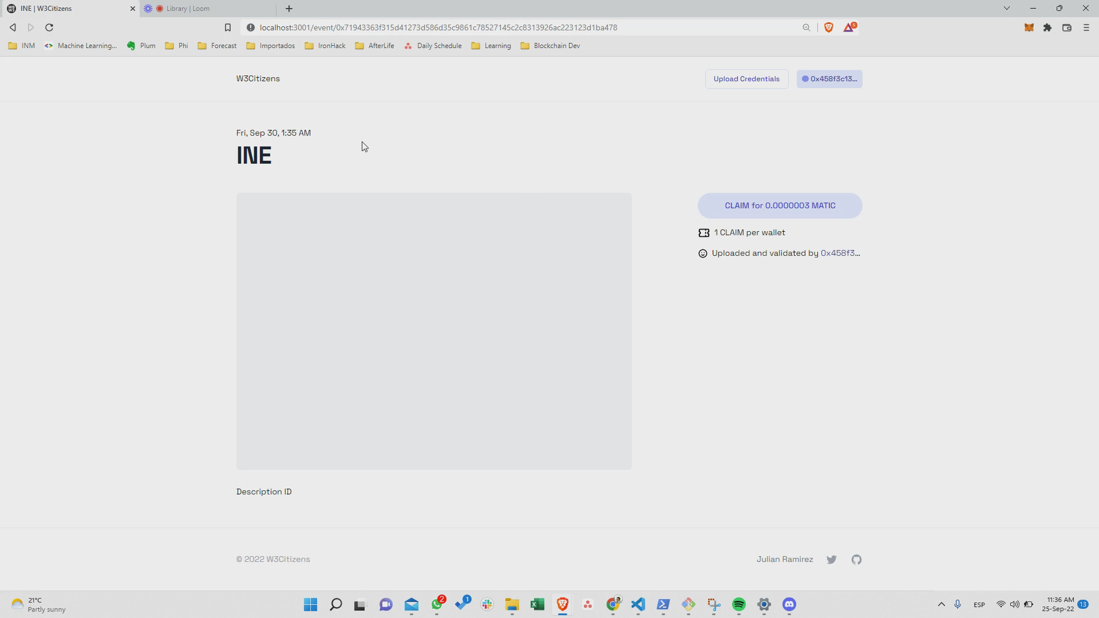Click the Description ID text
This screenshot has height=618, width=1099.
point(264,492)
